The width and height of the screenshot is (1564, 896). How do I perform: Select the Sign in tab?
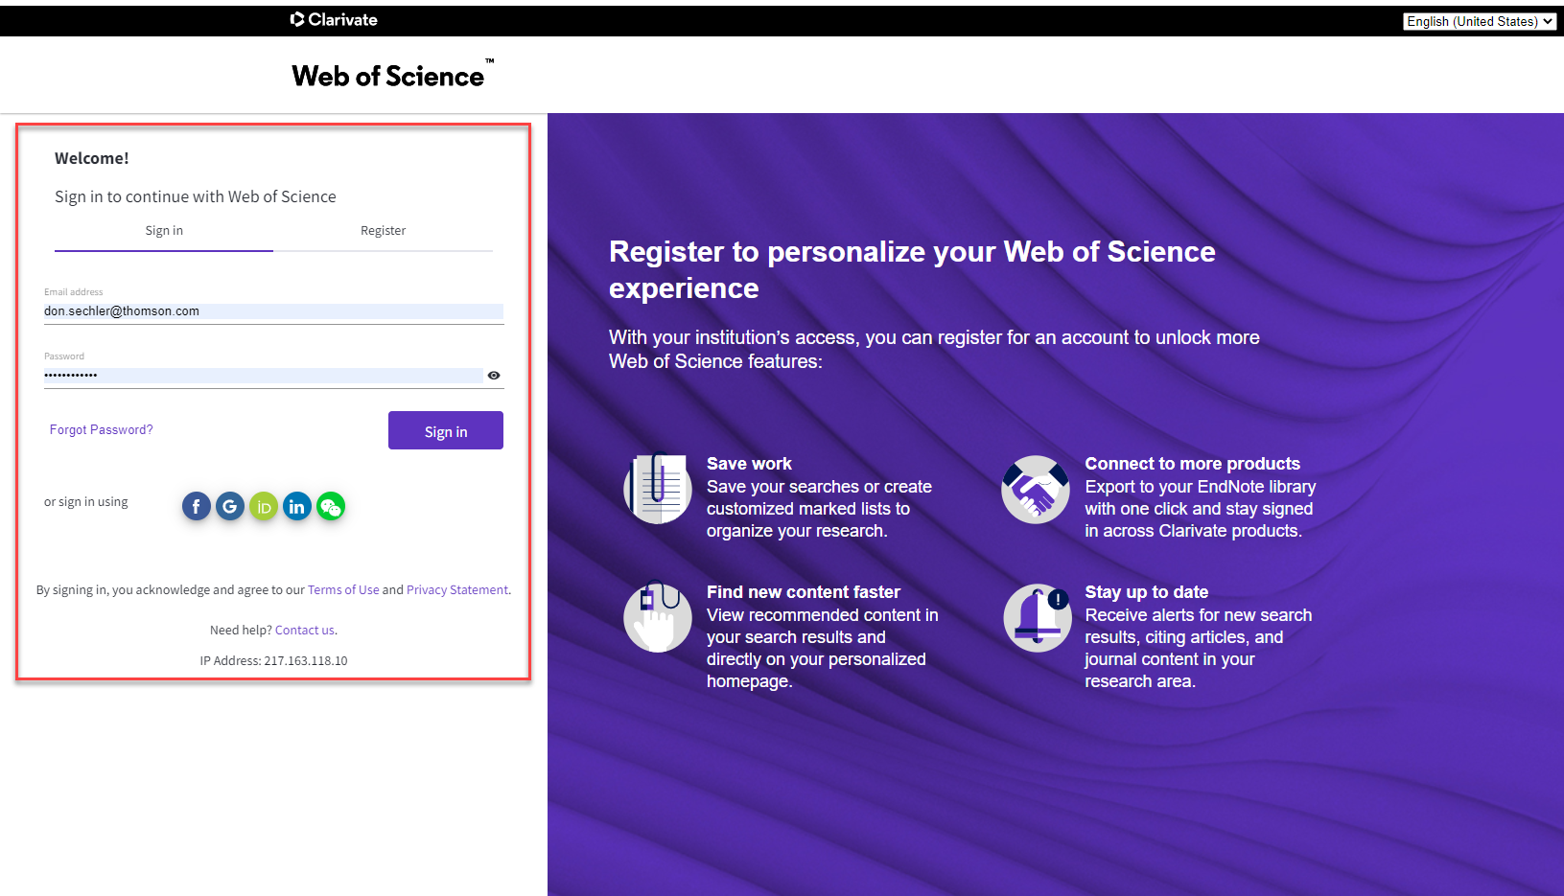tap(163, 230)
